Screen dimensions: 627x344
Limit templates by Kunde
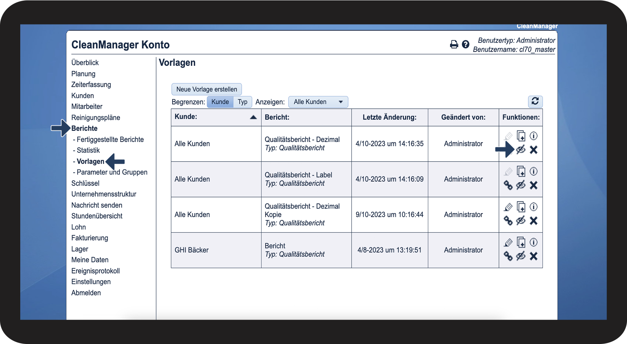(220, 102)
